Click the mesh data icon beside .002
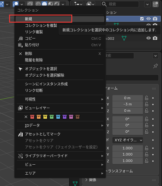 pyautogui.click(x=124, y=38)
